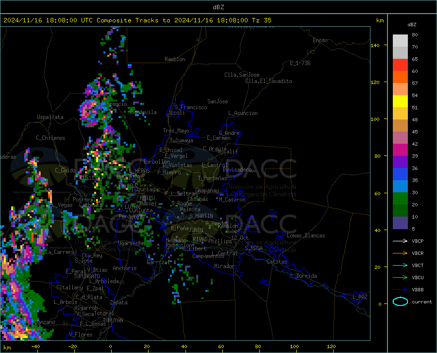Click the 'Chapanay' place label

(207, 190)
